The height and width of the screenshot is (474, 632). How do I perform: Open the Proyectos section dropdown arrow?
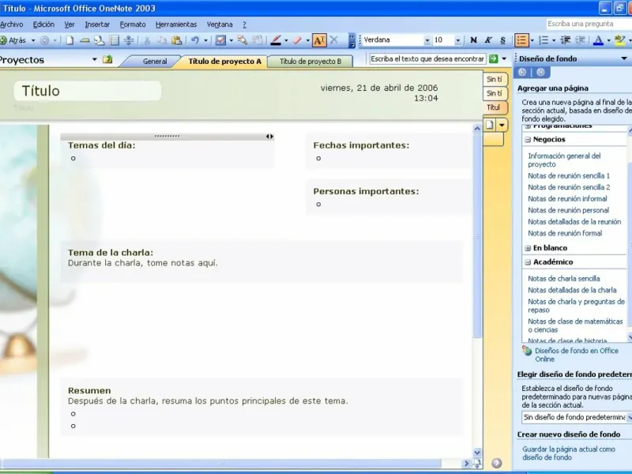[94, 60]
